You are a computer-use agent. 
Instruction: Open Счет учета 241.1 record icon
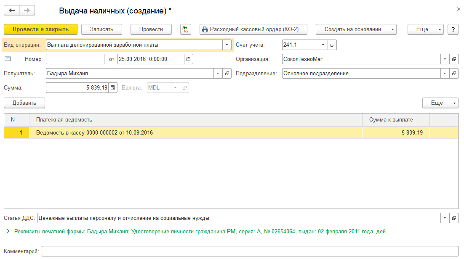(x=332, y=45)
